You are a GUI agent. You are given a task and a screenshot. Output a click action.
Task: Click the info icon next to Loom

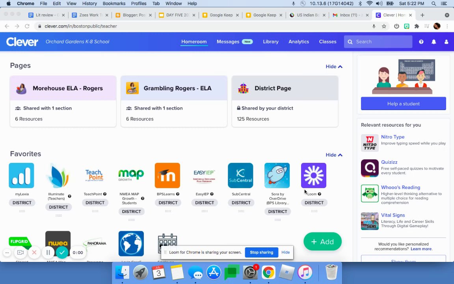[x=319, y=194]
